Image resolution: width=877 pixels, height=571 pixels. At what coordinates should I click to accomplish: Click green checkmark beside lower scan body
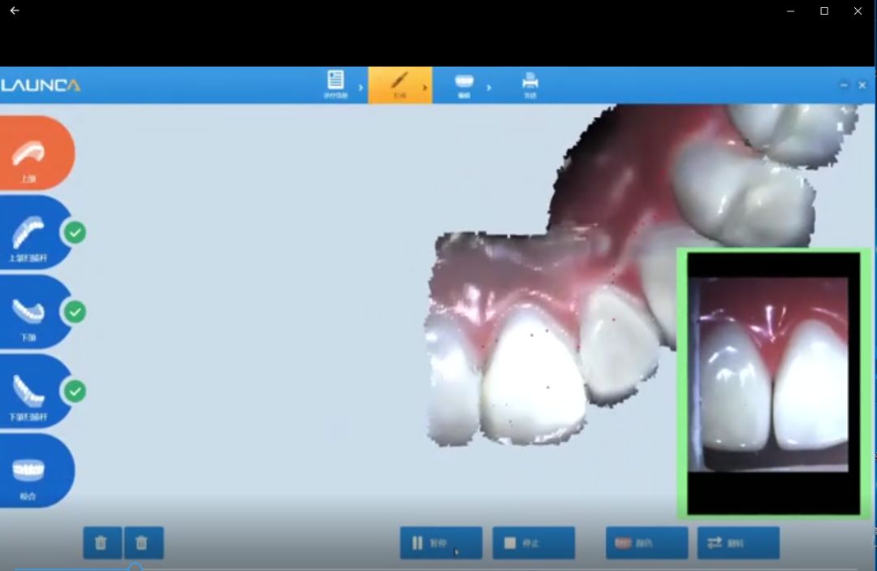(75, 391)
